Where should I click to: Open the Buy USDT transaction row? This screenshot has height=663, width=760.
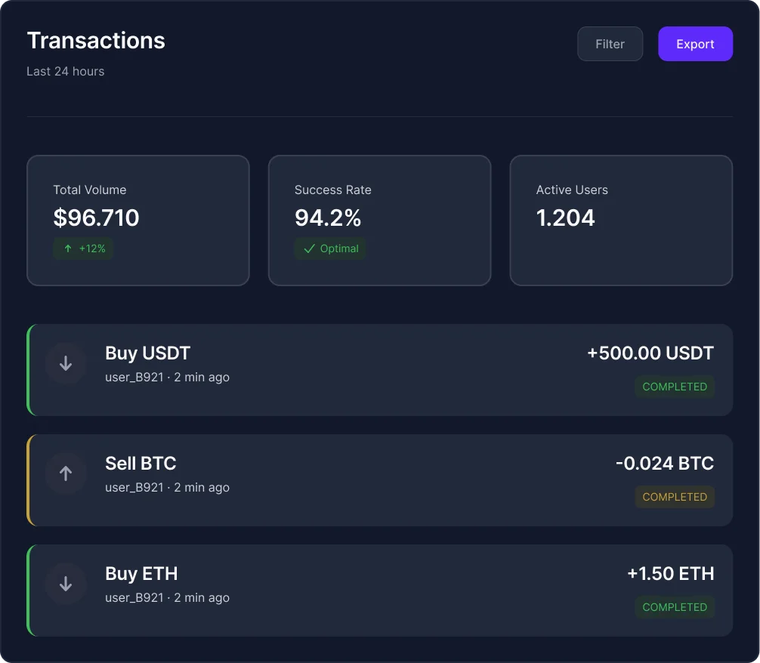[x=379, y=370]
